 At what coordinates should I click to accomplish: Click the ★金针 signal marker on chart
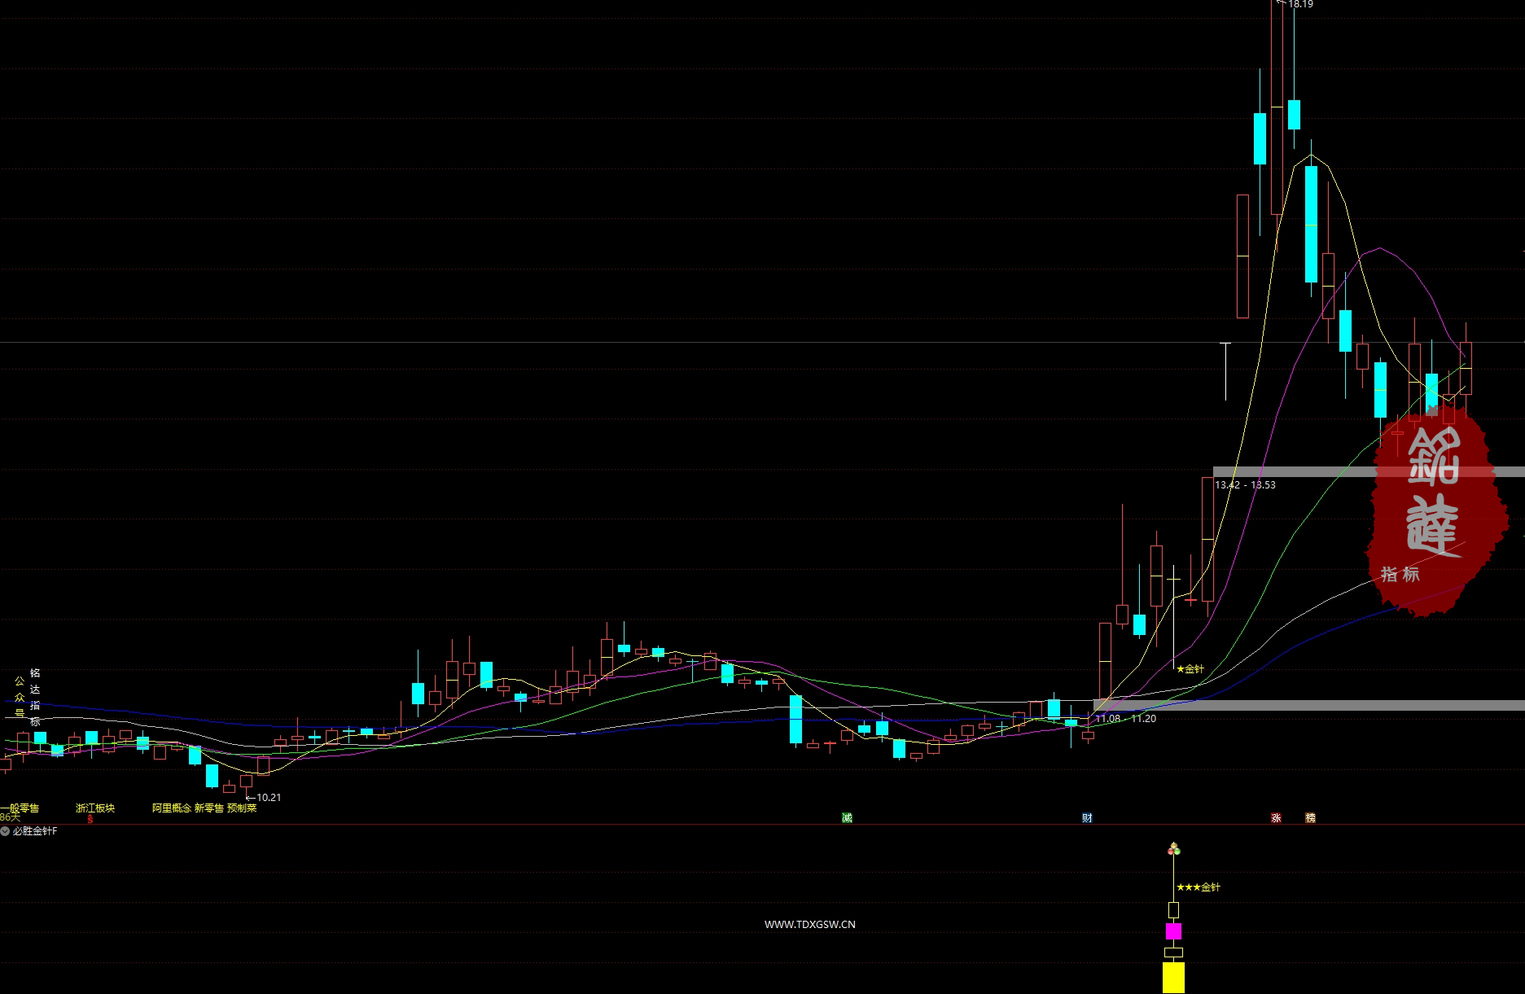click(x=1190, y=669)
